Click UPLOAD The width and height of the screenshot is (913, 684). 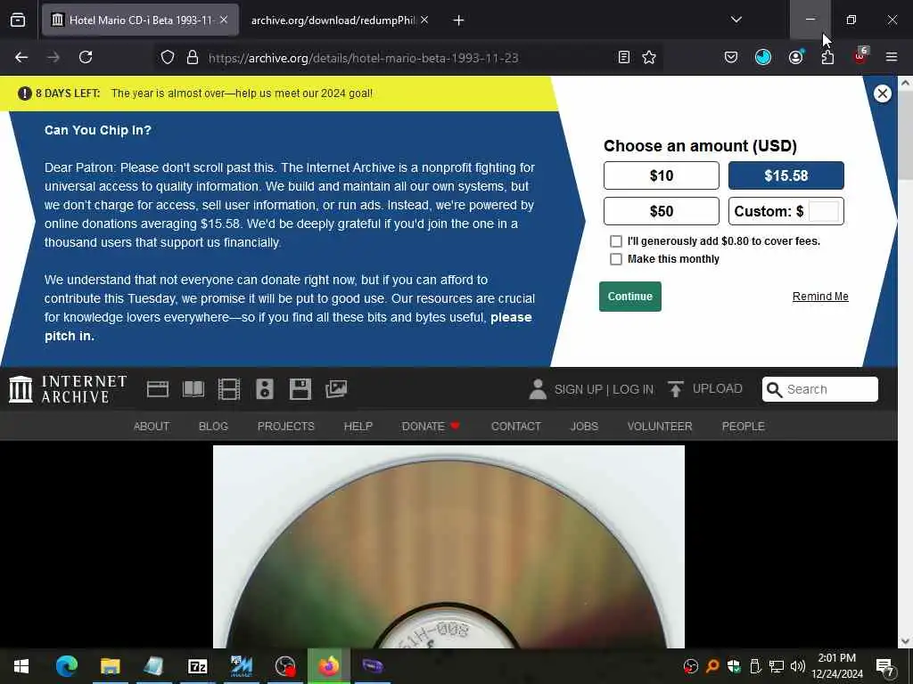click(x=705, y=388)
